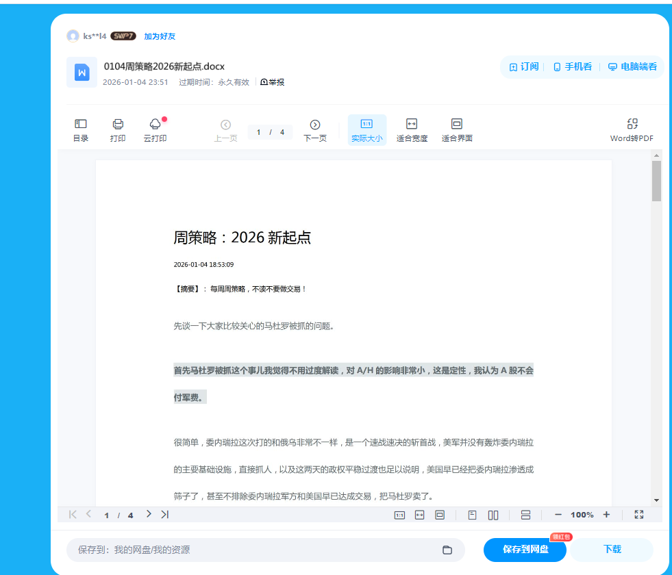Image resolution: width=672 pixels, height=575 pixels.
Task: Select 适合界面 fit page view
Action: pos(457,129)
